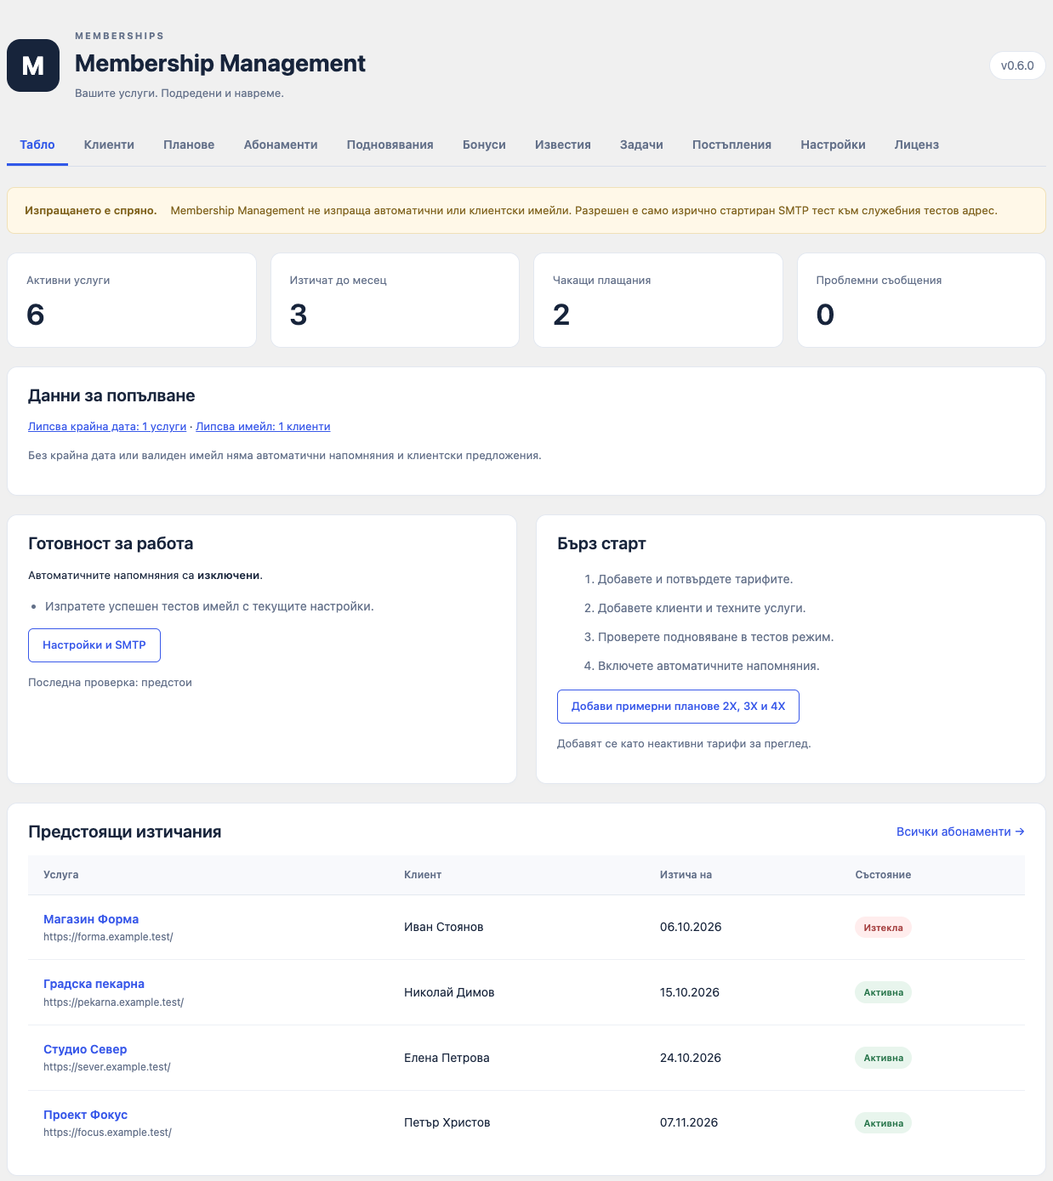
Task: Click the M logo icon
Action: (33, 65)
